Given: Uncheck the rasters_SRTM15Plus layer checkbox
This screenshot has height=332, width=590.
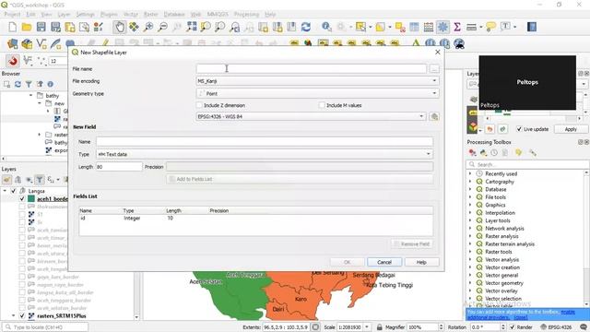Looking at the screenshot, I should pyautogui.click(x=22, y=315).
